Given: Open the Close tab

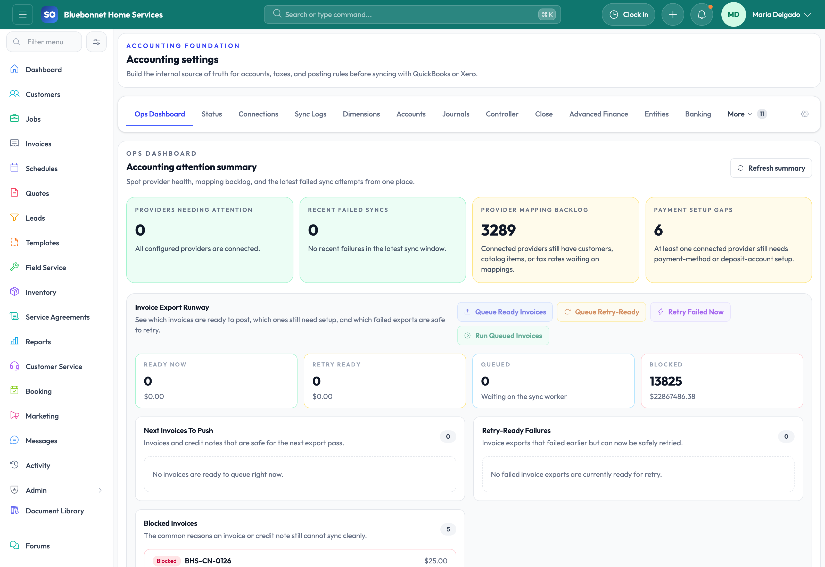Looking at the screenshot, I should (x=544, y=114).
